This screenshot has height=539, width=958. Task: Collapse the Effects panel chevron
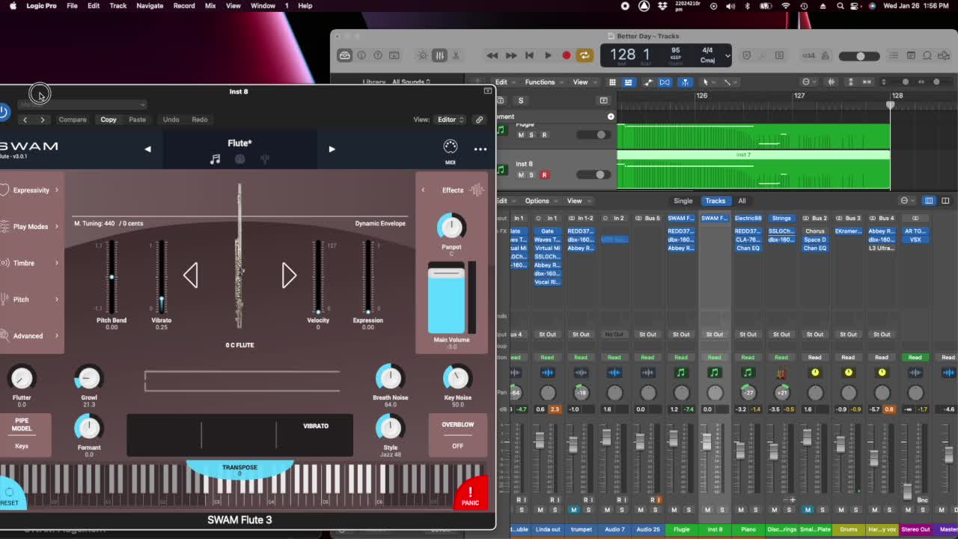click(423, 190)
